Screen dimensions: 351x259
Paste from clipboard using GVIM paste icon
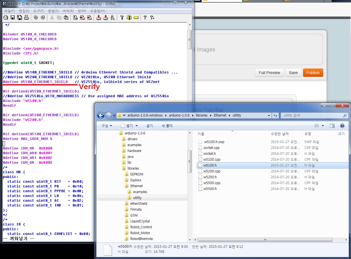click(66, 18)
